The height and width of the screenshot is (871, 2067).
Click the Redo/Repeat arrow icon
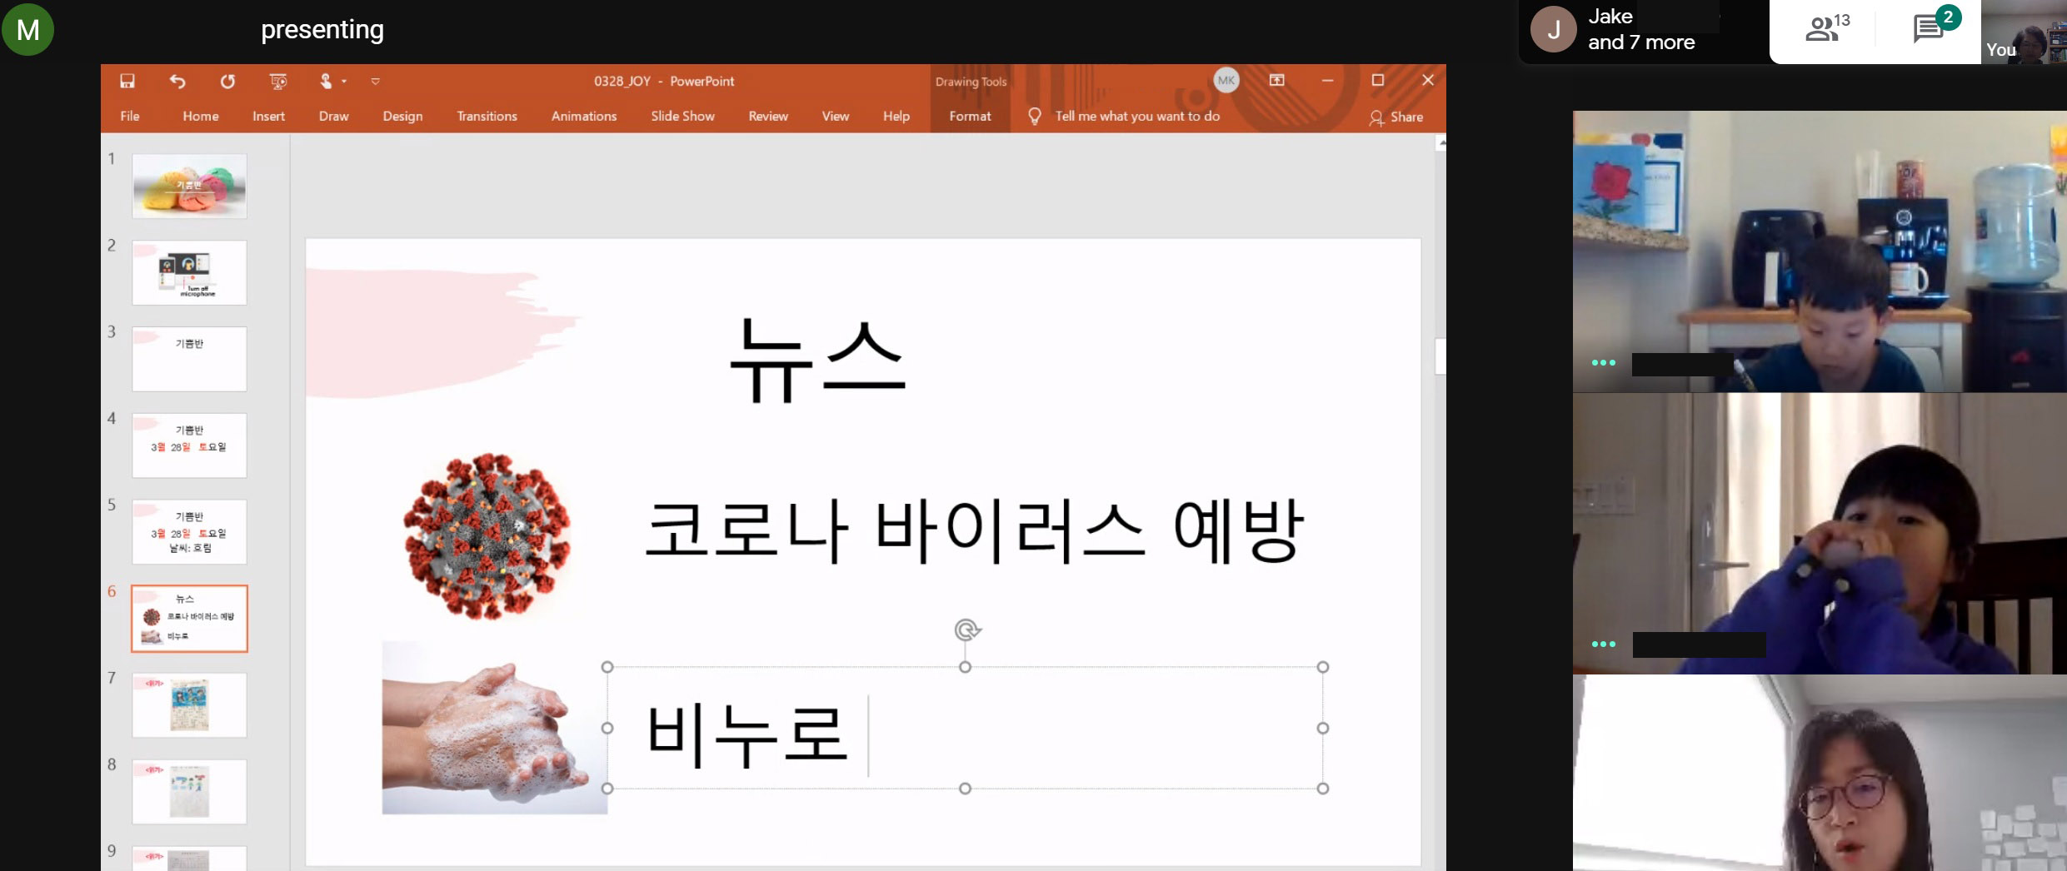point(227,81)
